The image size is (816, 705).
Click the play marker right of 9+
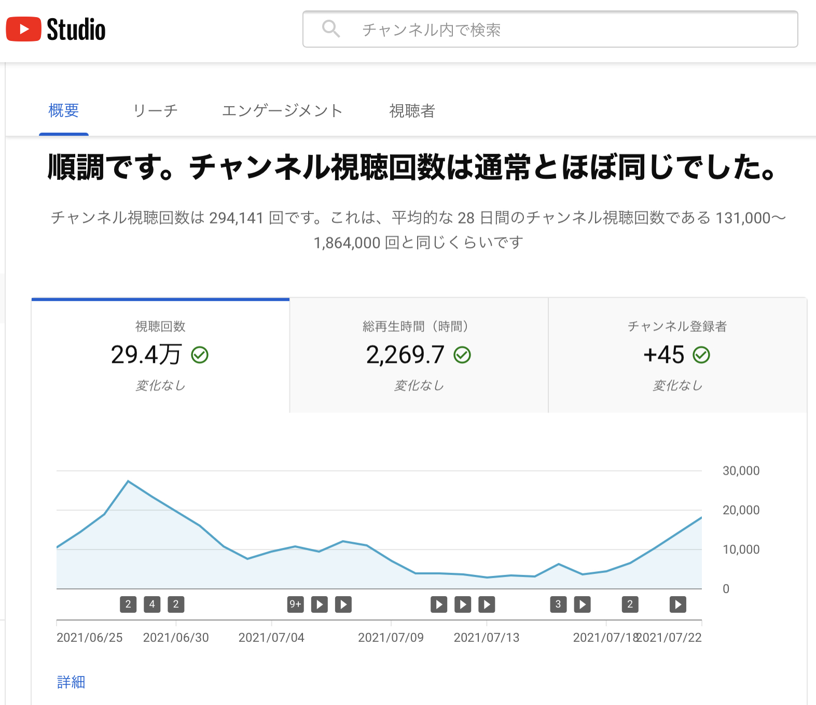click(x=320, y=604)
